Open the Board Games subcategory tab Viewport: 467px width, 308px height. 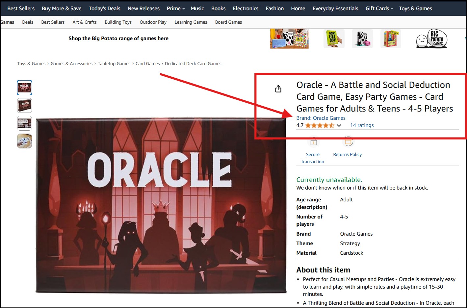228,22
